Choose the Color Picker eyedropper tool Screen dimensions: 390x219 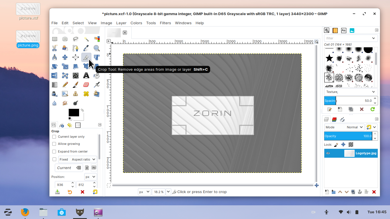(86, 48)
